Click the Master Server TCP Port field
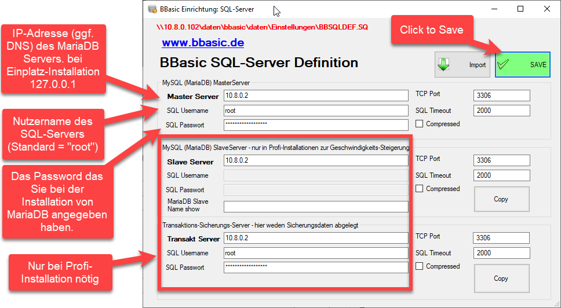561x308 pixels. 502,96
